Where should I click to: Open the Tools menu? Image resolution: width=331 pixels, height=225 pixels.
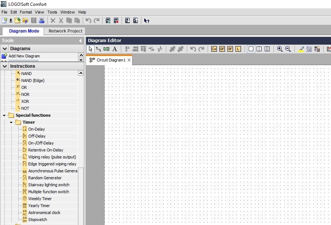(52, 12)
